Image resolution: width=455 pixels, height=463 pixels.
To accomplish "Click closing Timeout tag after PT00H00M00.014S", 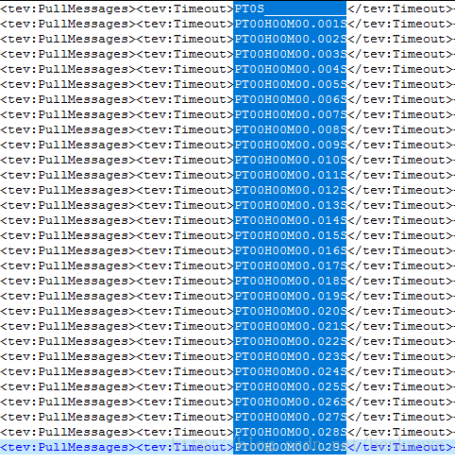I will [400, 220].
